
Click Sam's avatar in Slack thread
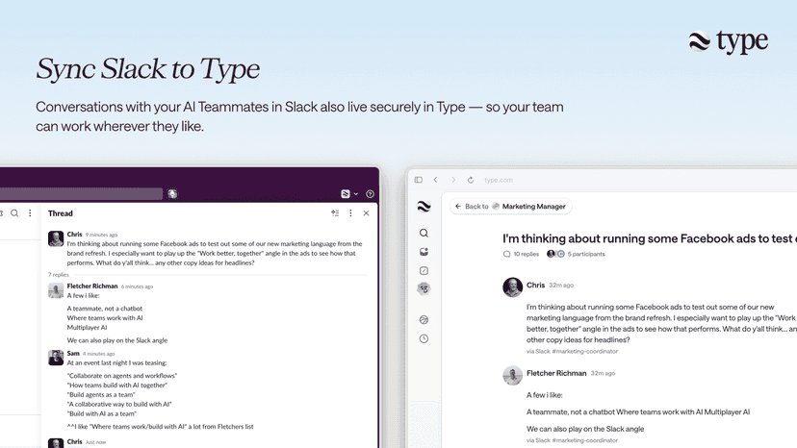56,357
